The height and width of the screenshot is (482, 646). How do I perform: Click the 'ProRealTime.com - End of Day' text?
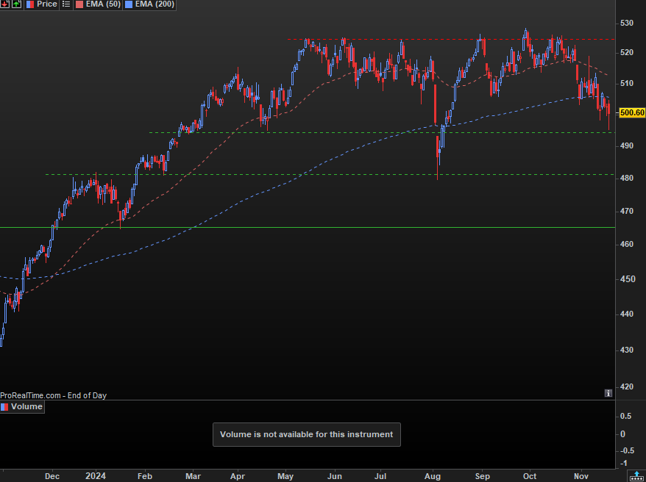53,395
